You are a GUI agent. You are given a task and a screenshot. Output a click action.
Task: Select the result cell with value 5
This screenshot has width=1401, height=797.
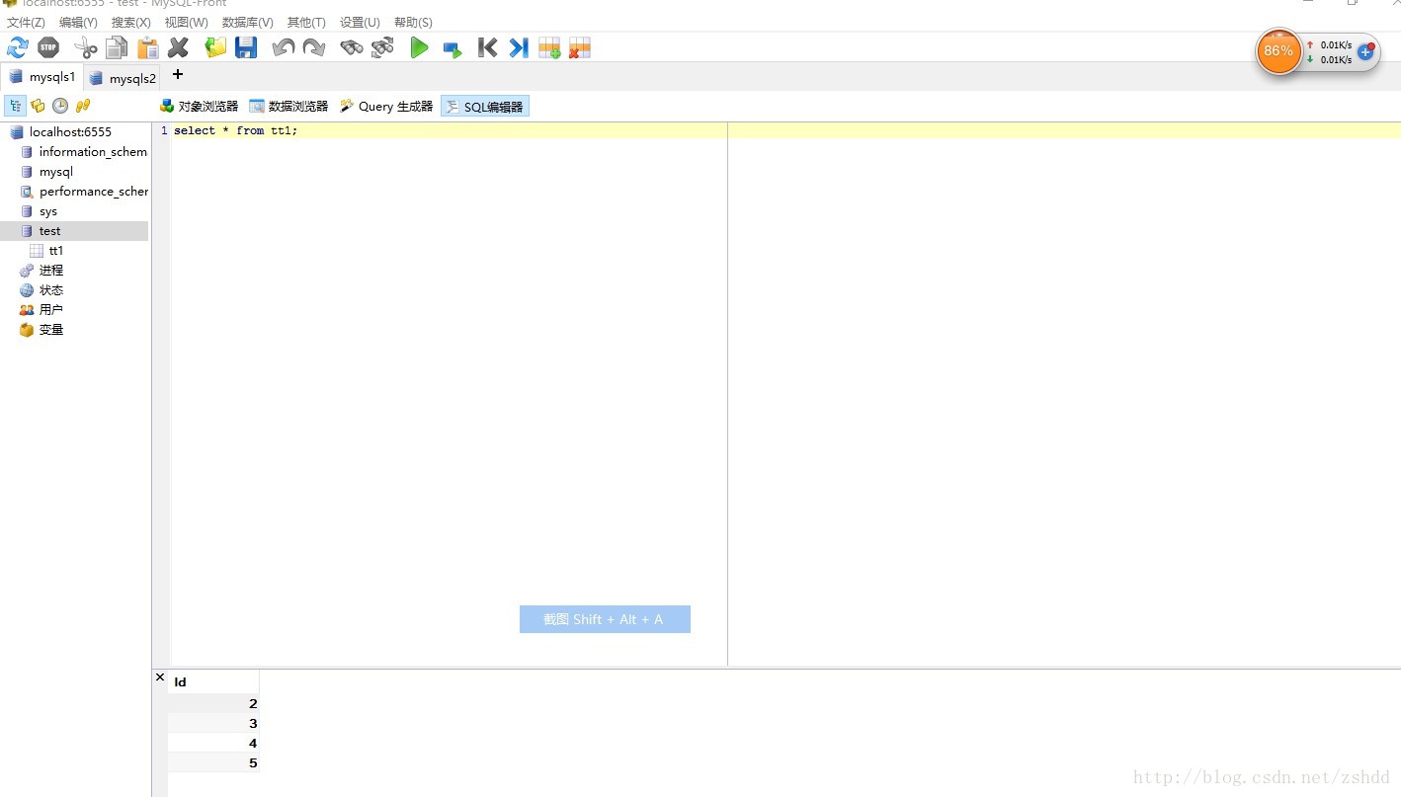213,762
